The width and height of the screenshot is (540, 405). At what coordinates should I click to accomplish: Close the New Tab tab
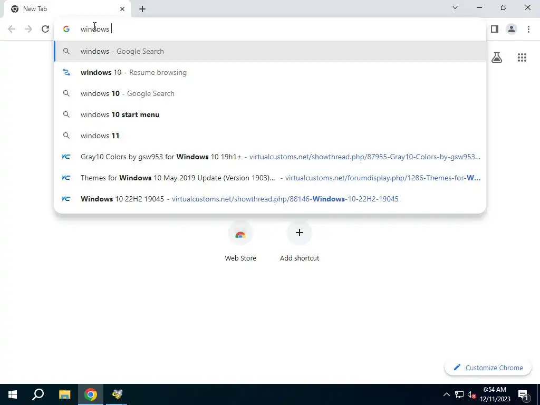coord(122,9)
